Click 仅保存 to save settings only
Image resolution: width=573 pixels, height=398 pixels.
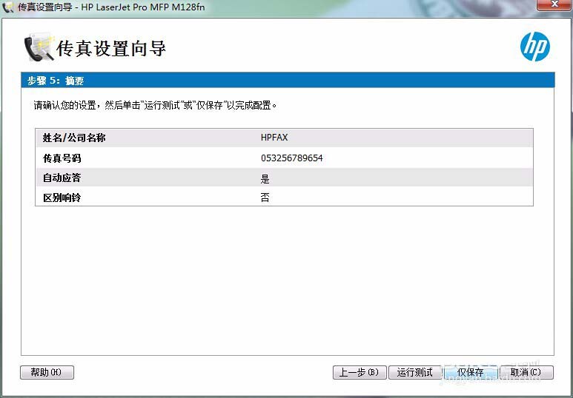pyautogui.click(x=471, y=372)
